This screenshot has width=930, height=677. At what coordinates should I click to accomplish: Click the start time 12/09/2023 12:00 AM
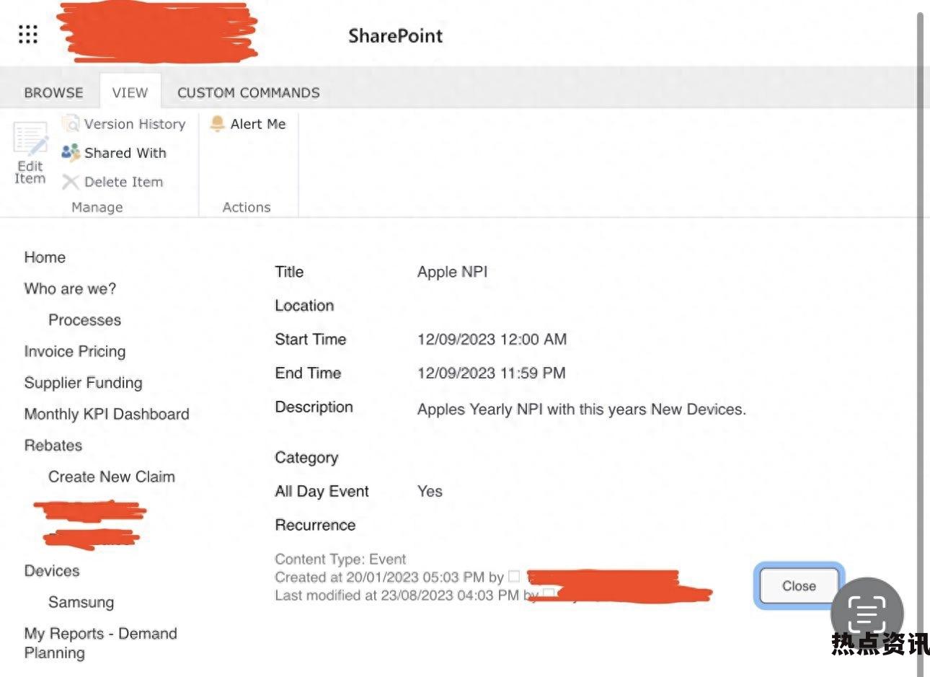tap(492, 339)
